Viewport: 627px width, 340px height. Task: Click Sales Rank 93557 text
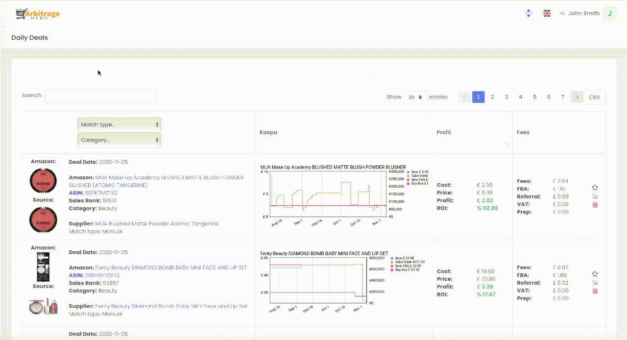94,283
